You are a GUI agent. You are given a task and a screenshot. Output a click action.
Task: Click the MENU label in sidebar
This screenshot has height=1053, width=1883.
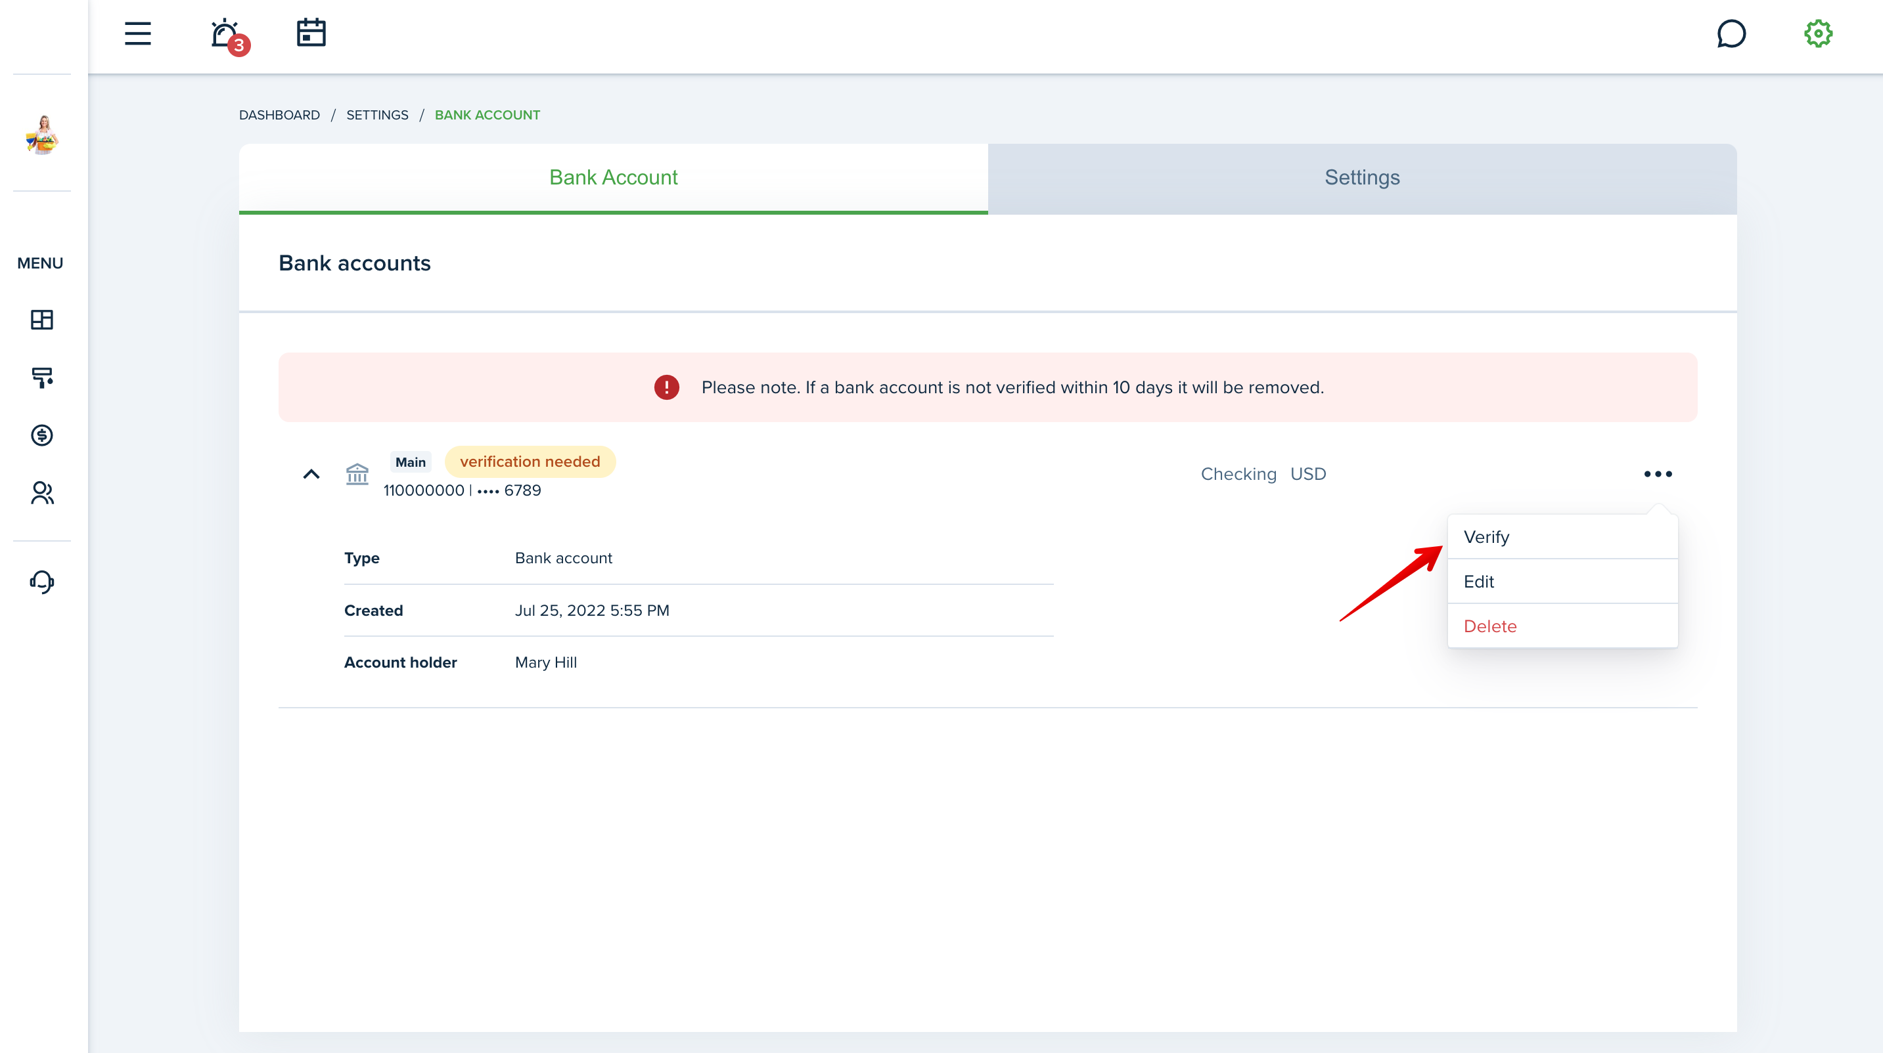[40, 263]
